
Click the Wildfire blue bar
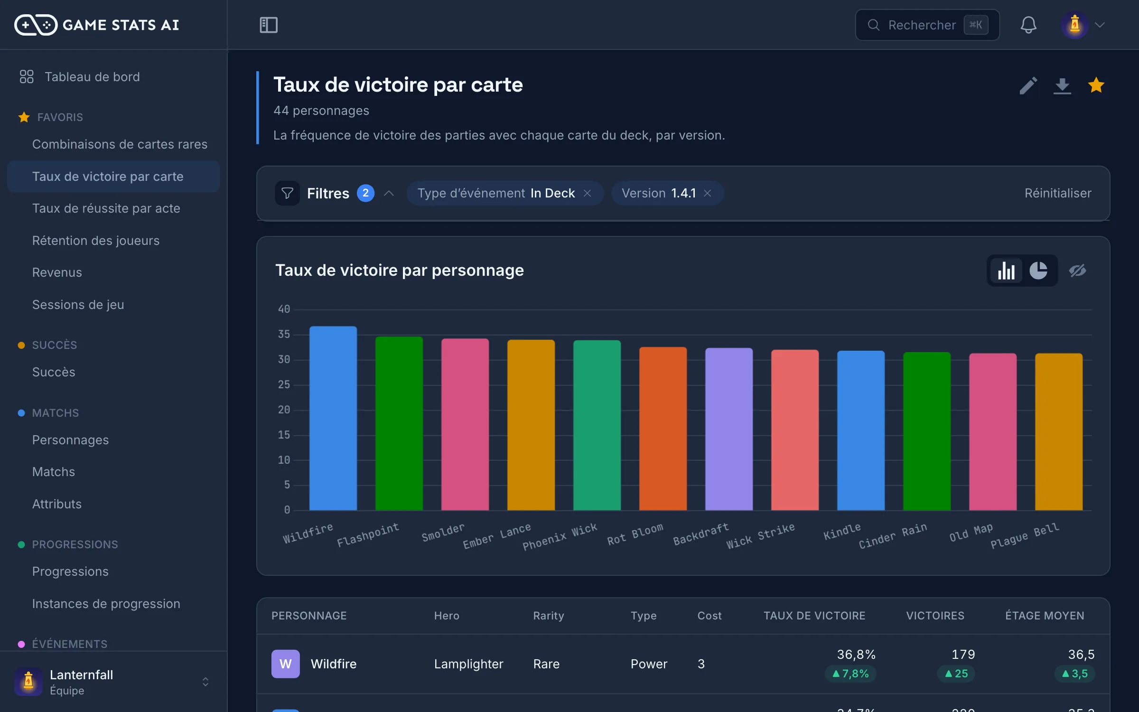point(333,418)
